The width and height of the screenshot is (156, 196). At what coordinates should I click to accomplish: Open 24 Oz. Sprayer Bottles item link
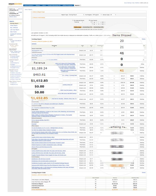pos(40,120)
